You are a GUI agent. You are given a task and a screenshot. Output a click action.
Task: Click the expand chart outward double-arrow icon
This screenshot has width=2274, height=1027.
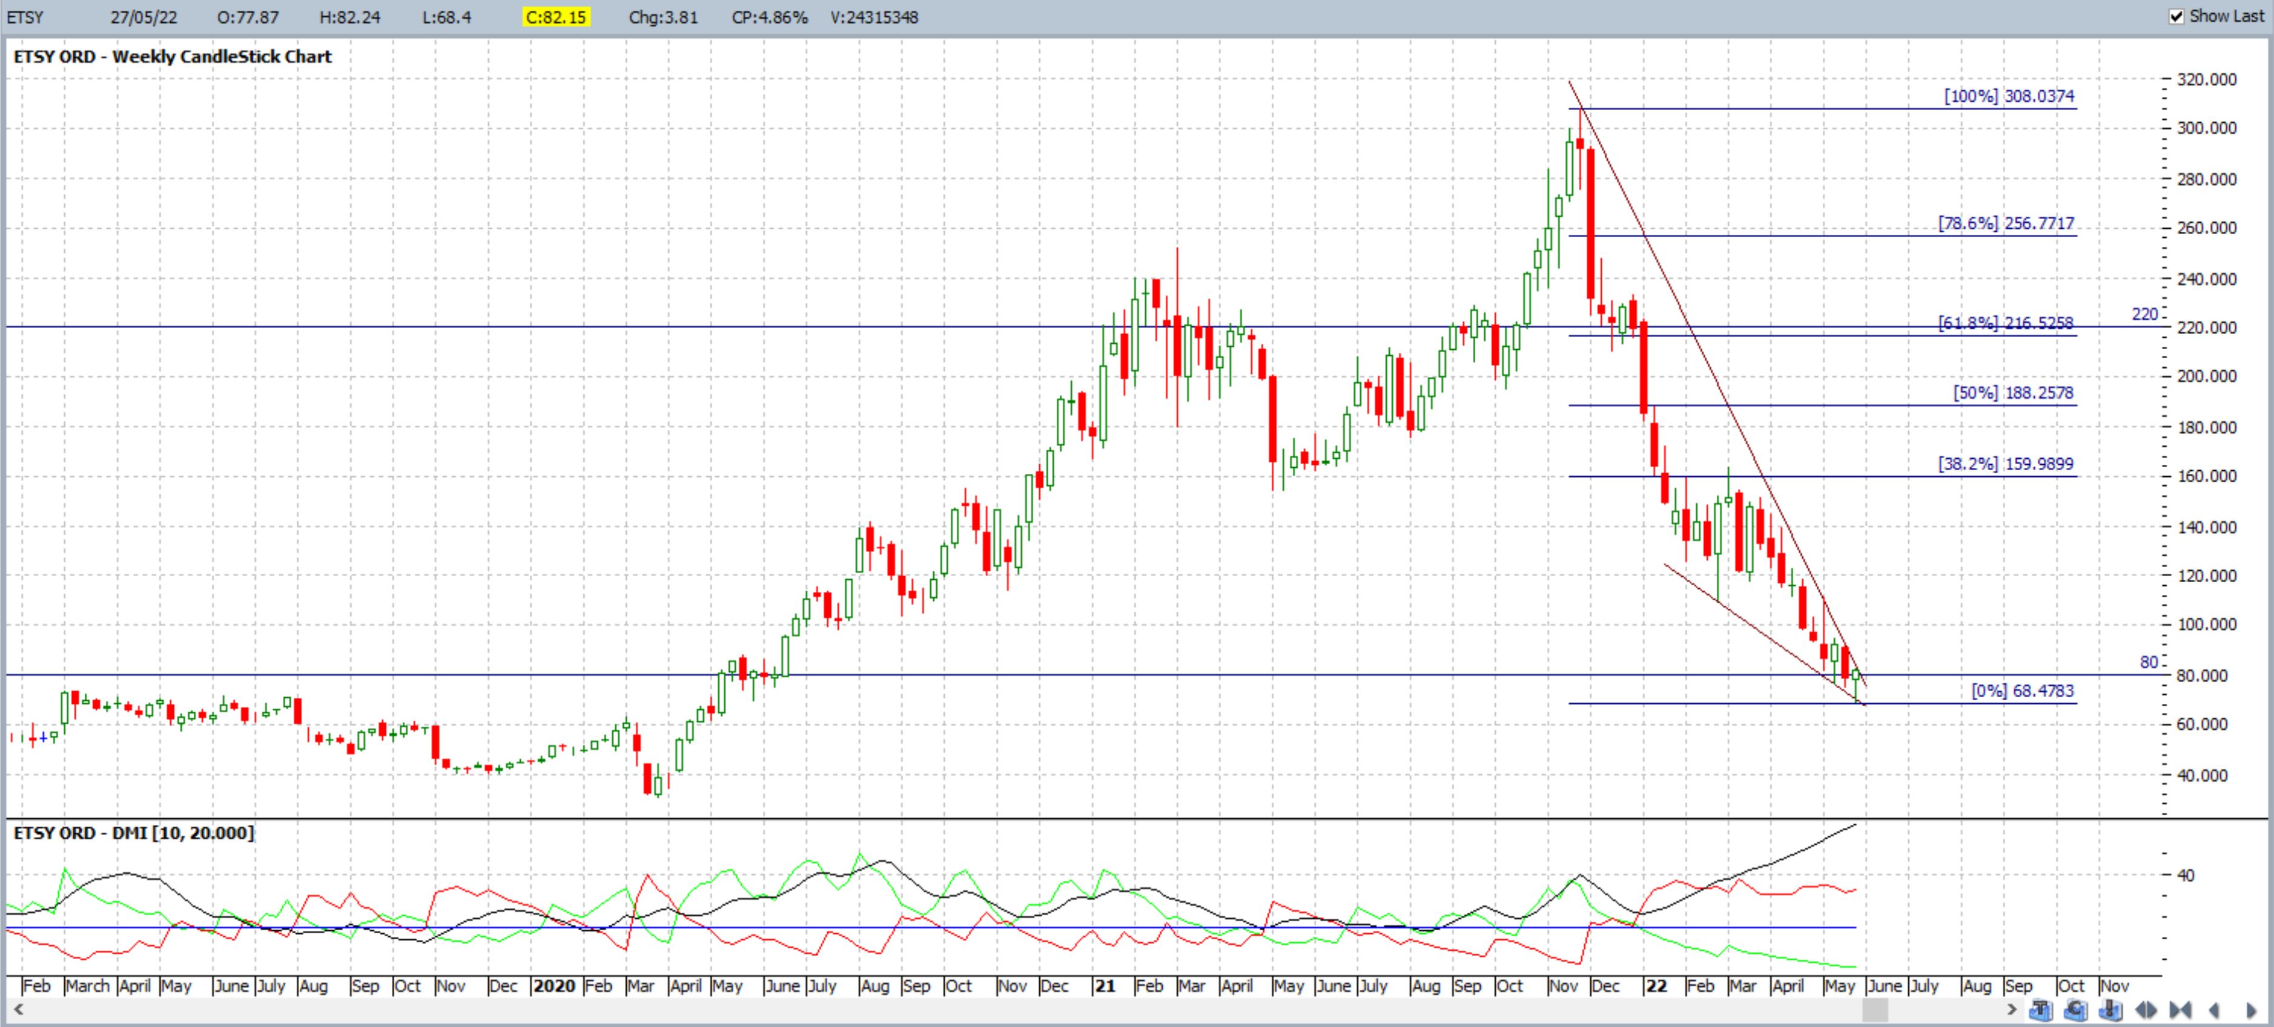pyautogui.click(x=2146, y=1010)
